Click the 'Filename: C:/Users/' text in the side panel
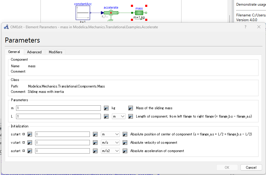Image resolution: width=266 pixels, height=175 pixels. tap(251, 15)
